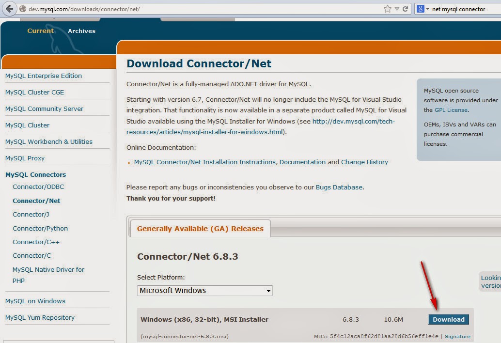Click the Google search engine icon
This screenshot has width=501, height=343.
421,9
